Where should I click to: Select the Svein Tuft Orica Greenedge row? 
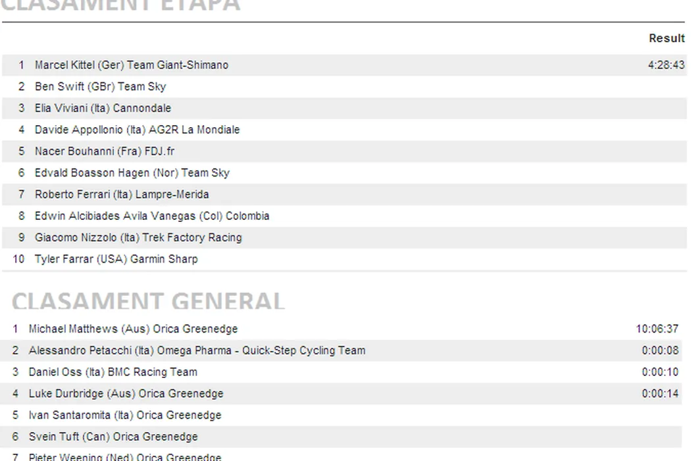pos(113,437)
